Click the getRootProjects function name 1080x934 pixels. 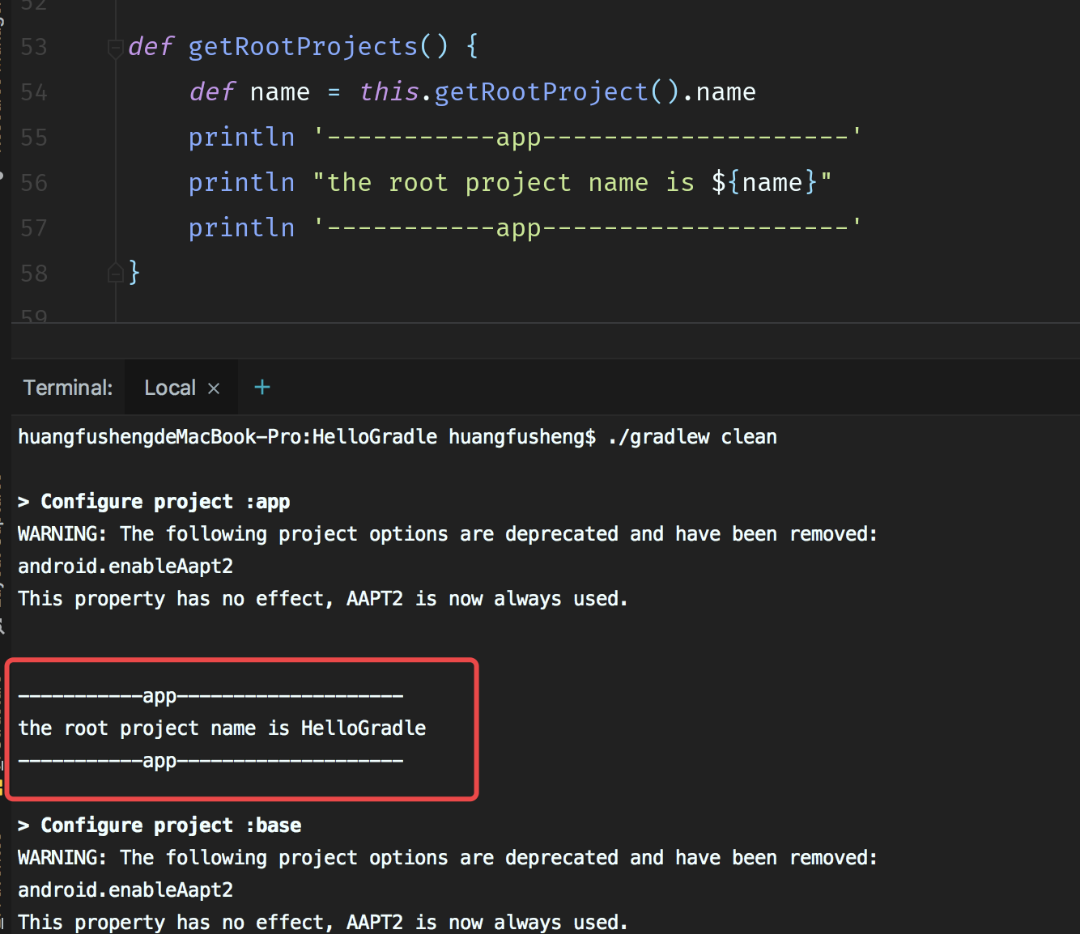coord(303,47)
